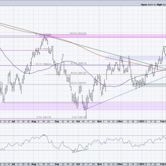The image size is (166, 166).
Task: Click the 50.0%: 3907.93 Fibonacci level label
Action: pos(78,73)
